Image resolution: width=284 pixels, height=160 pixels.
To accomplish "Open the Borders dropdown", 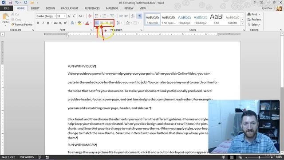I will pos(139,23).
